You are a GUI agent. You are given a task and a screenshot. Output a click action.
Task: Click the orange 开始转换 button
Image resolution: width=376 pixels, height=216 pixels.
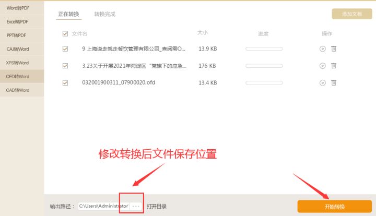coord(335,207)
